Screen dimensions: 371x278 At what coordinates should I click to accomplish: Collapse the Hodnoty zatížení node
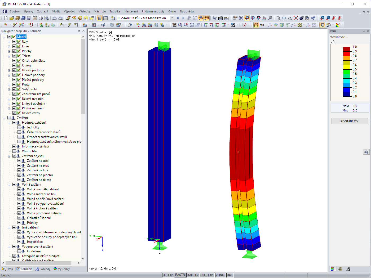pos(9,123)
